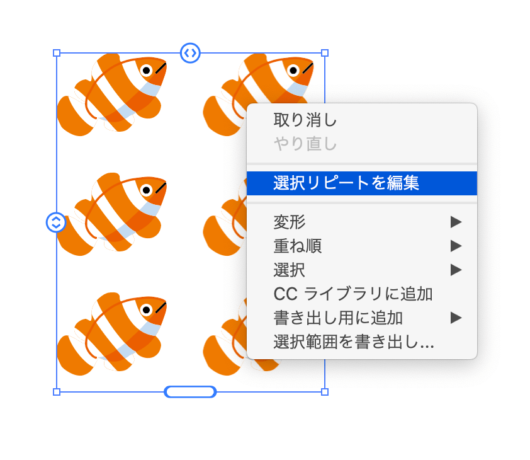Select the top-left corner resize handle
The width and height of the screenshot is (530, 460).
pyautogui.click(x=57, y=53)
